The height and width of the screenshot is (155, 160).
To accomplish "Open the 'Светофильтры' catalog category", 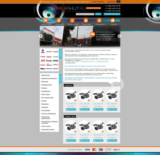I will click(x=46, y=91).
